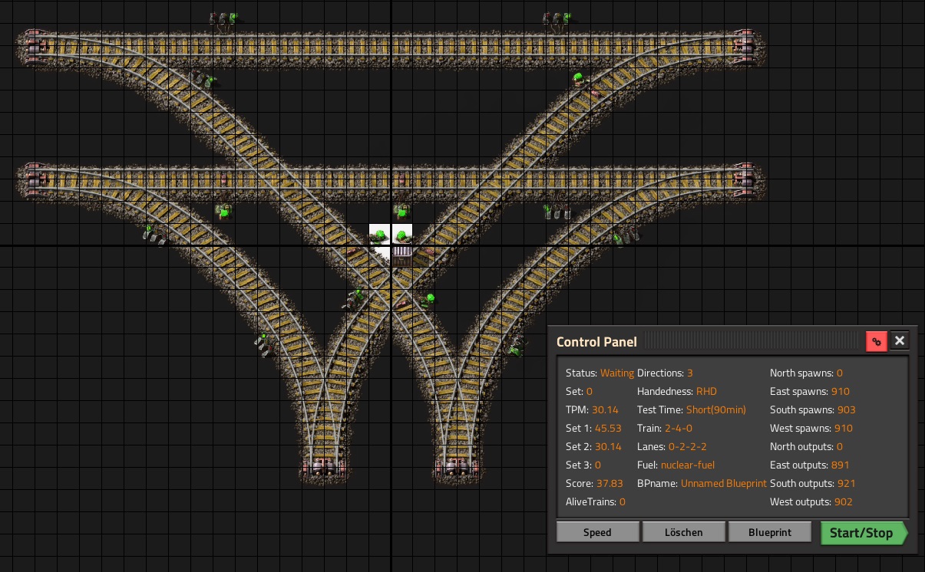Click the 'East spawns: 910' entry

pos(810,392)
